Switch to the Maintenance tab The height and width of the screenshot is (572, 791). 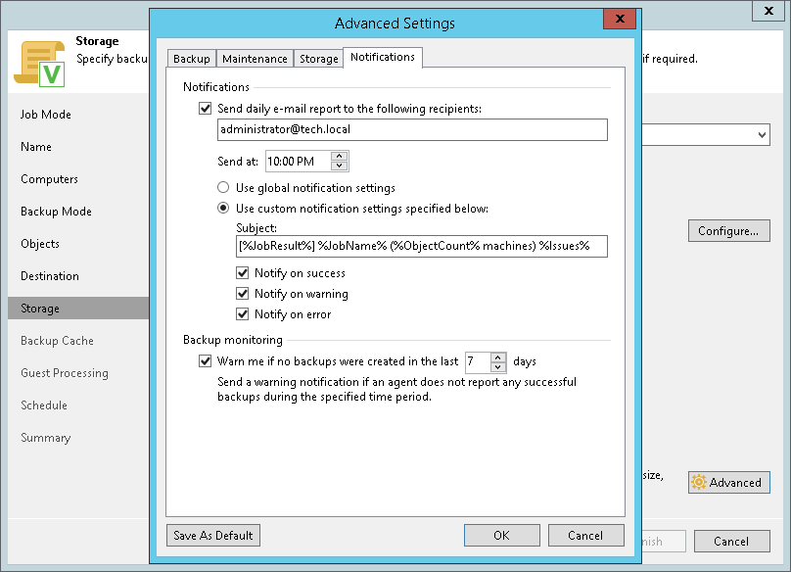pos(255,59)
